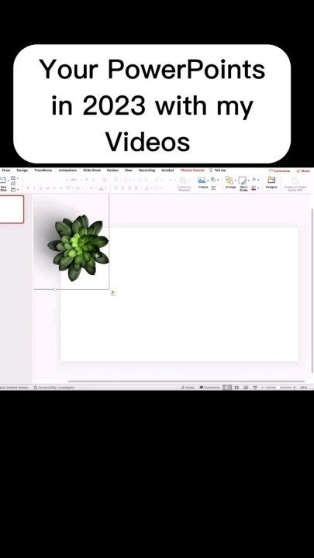Insert a New Slide
Screen dimensions: 314x558
pos(3,184)
